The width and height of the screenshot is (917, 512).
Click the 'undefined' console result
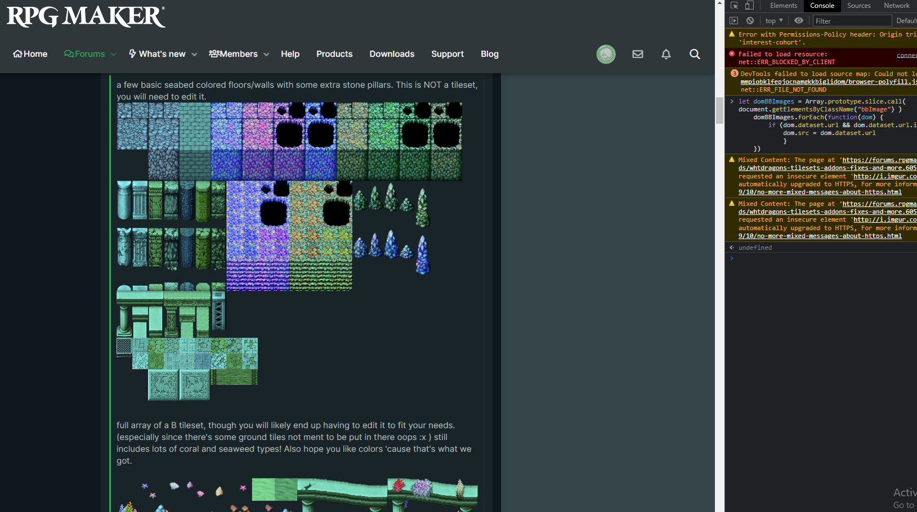pos(755,248)
